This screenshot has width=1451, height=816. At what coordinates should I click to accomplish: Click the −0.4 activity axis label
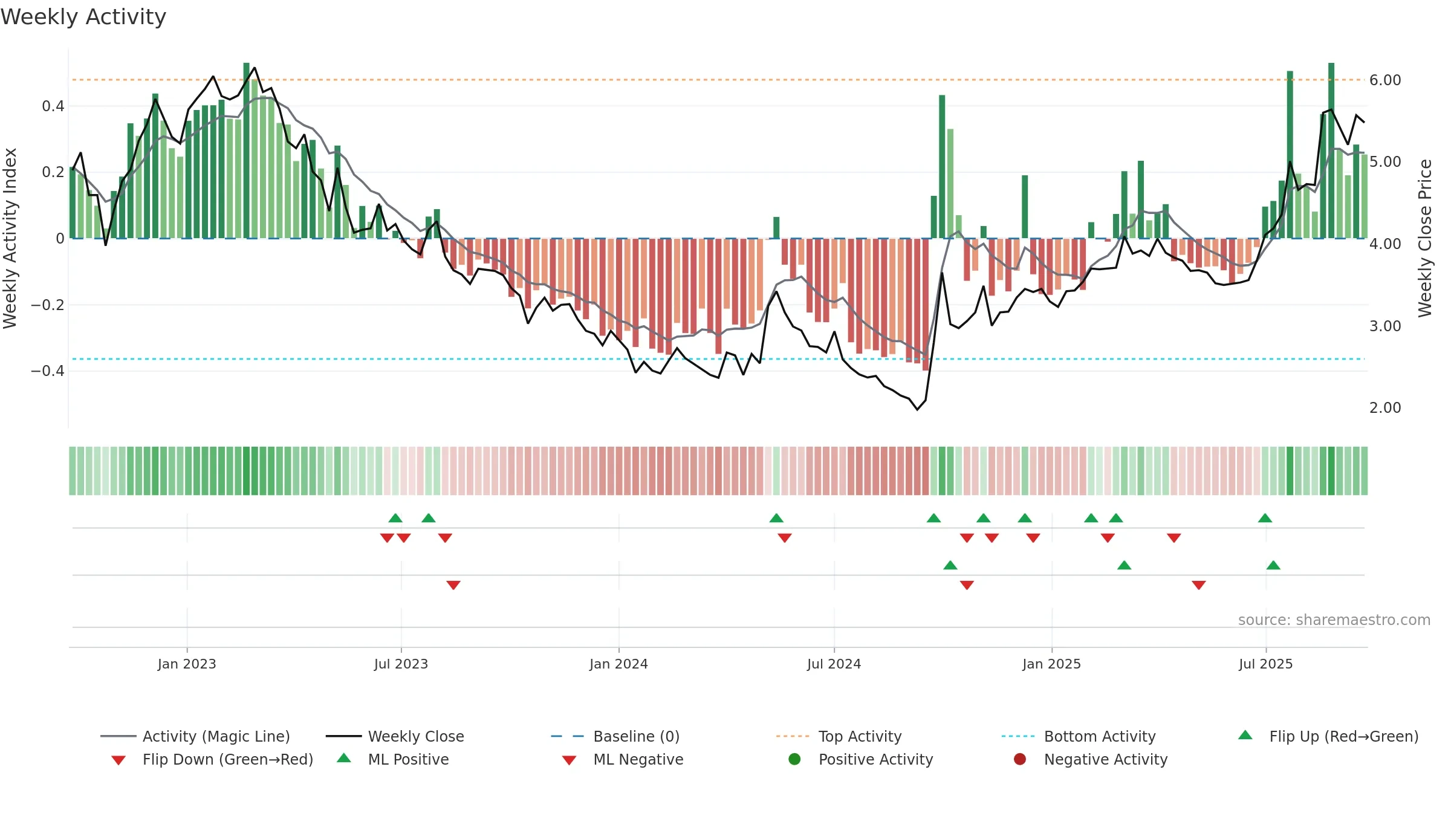(47, 371)
